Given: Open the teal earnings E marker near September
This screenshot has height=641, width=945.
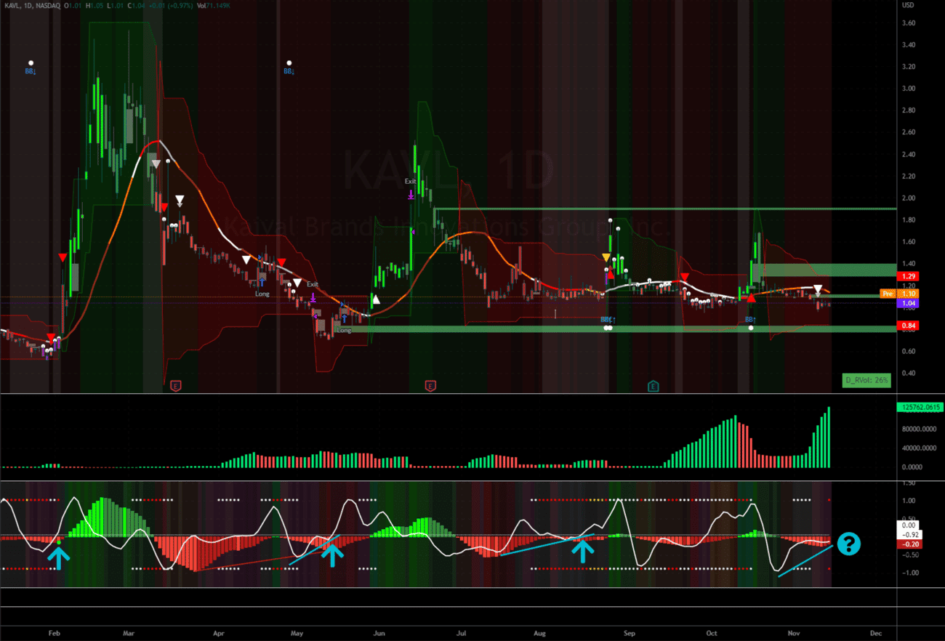Looking at the screenshot, I should pyautogui.click(x=654, y=386).
